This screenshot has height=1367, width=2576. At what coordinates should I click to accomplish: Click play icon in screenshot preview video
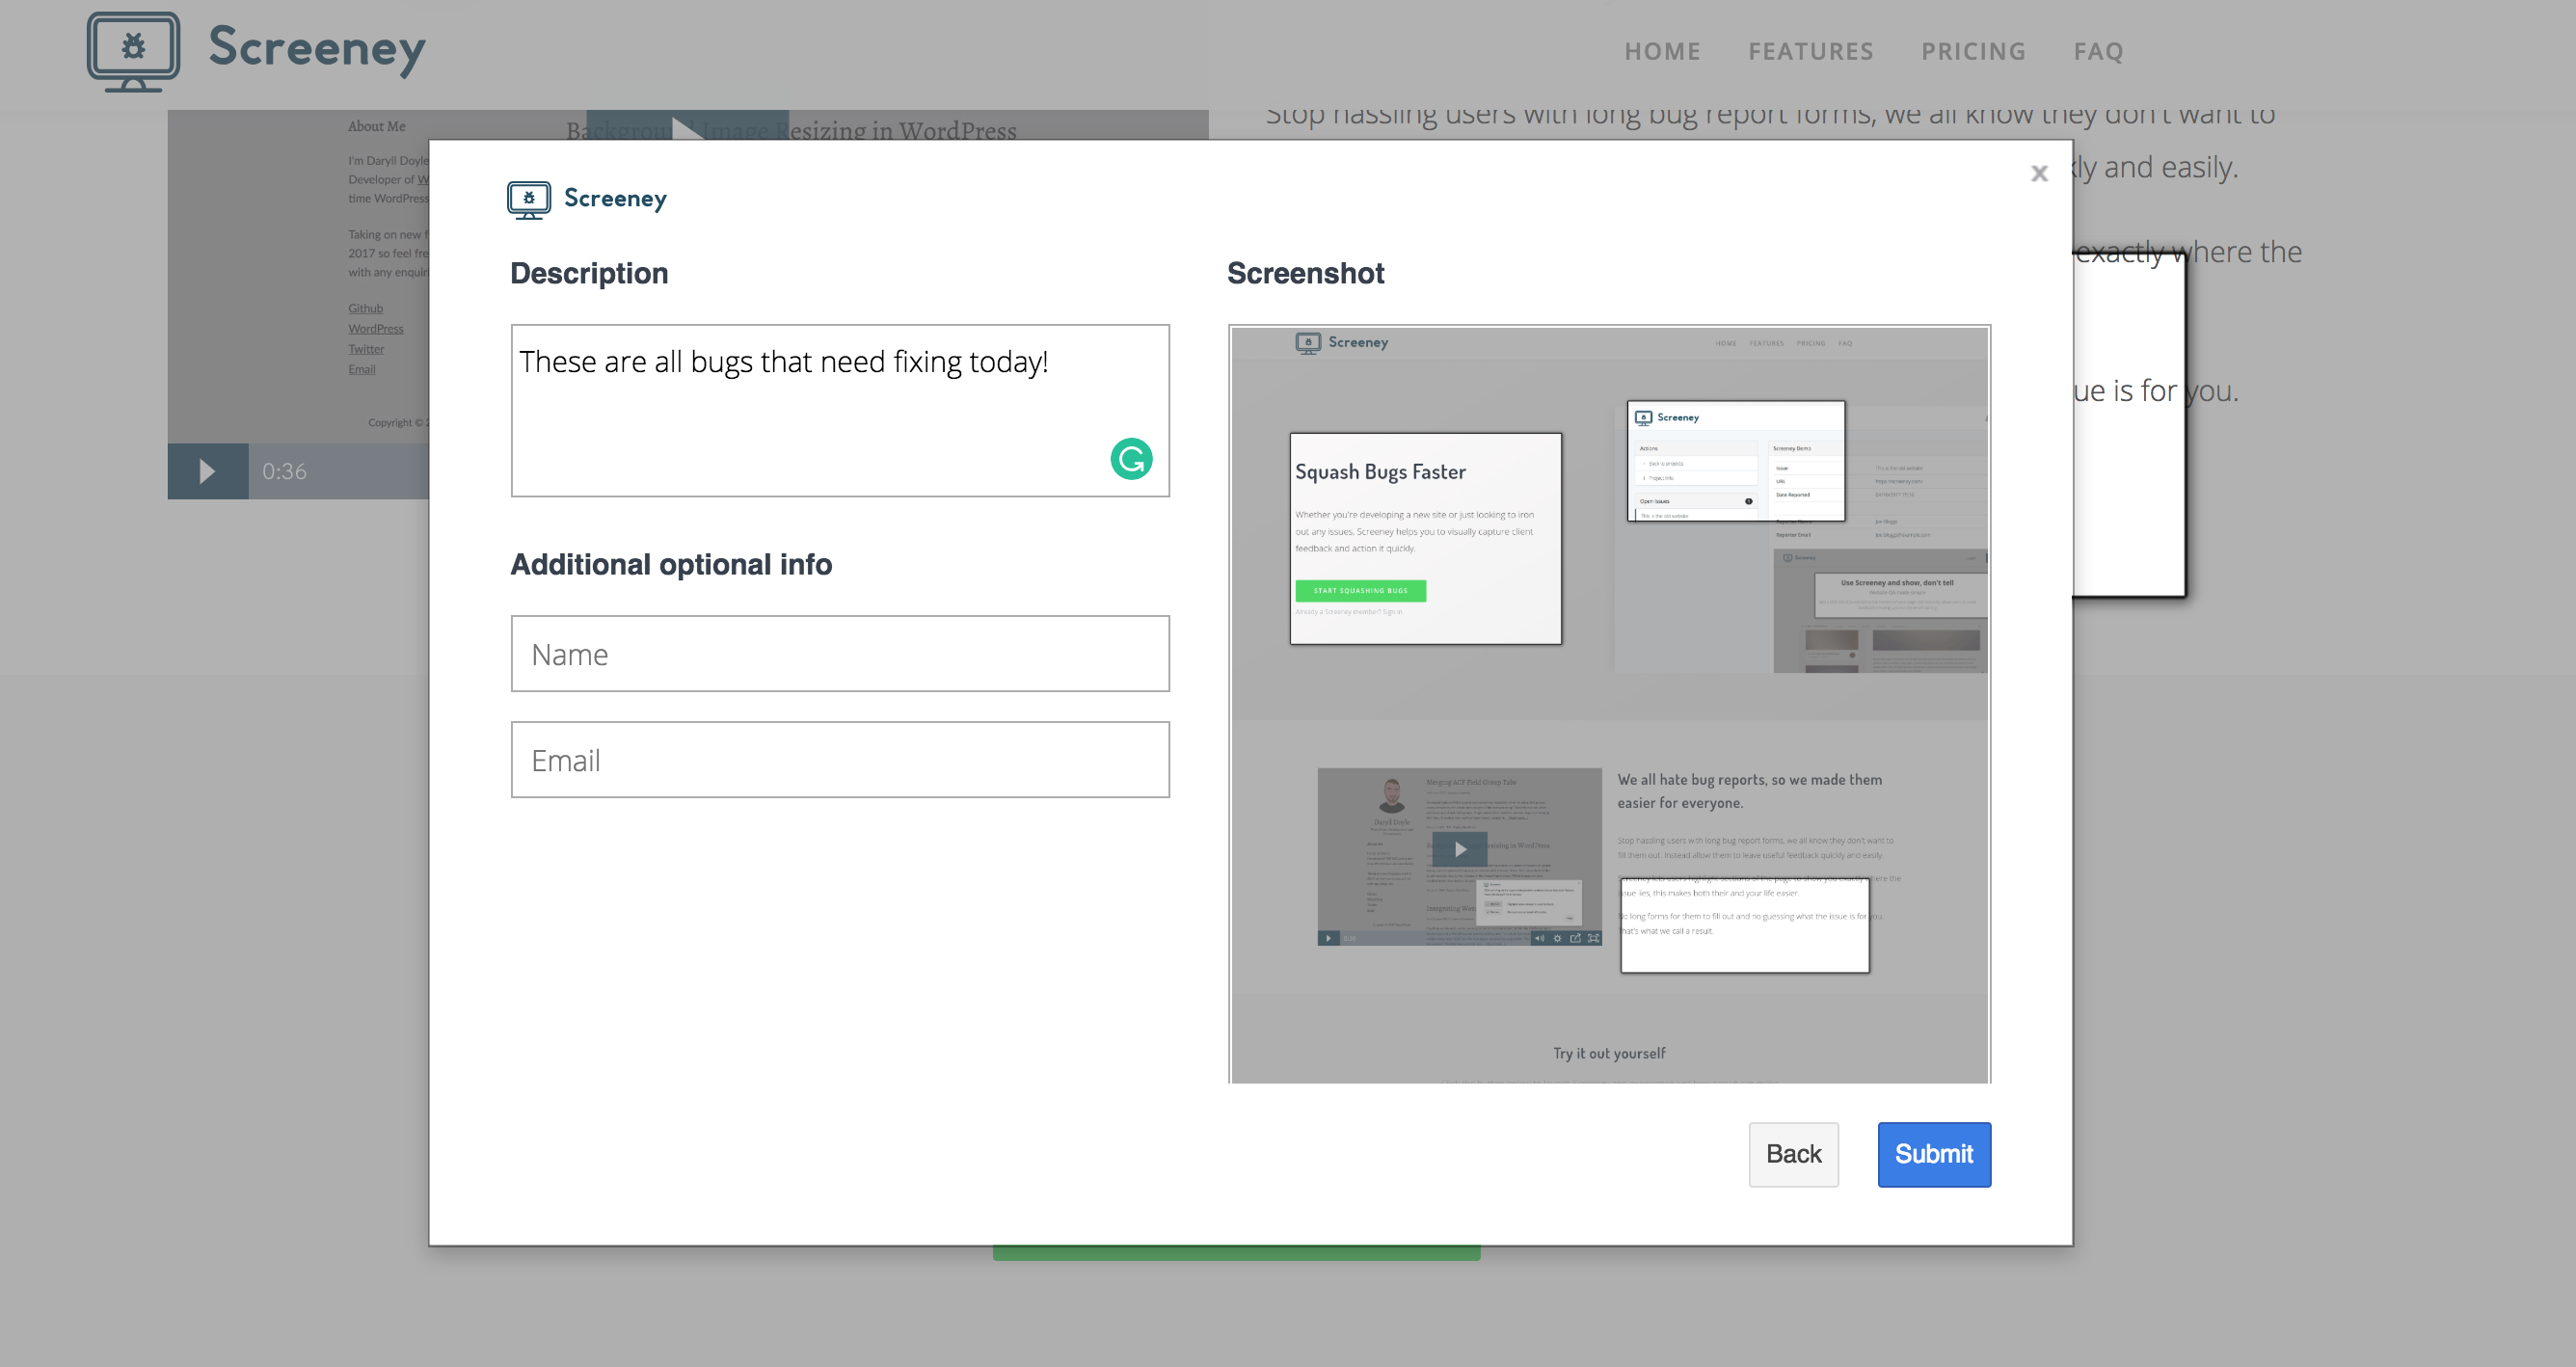[1460, 850]
